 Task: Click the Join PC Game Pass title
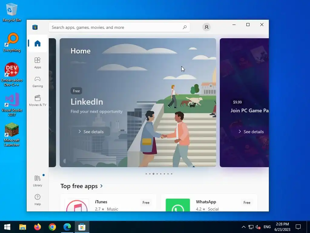(250, 110)
